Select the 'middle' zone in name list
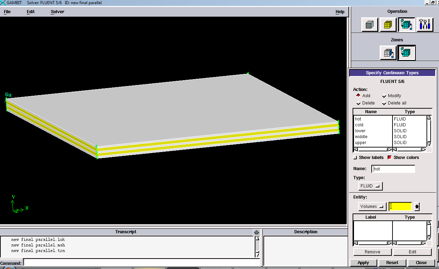 coord(361,137)
